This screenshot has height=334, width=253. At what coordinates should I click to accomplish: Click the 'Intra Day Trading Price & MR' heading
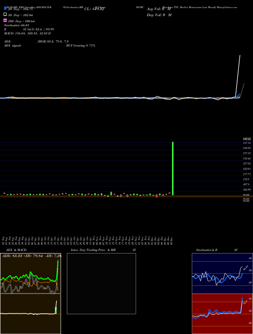93,250
